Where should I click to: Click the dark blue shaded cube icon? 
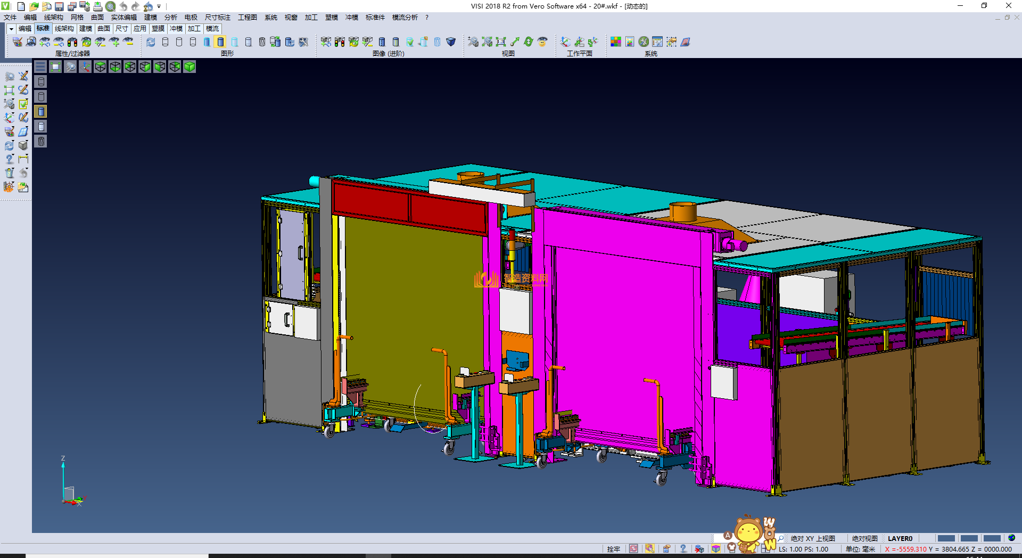click(x=451, y=42)
